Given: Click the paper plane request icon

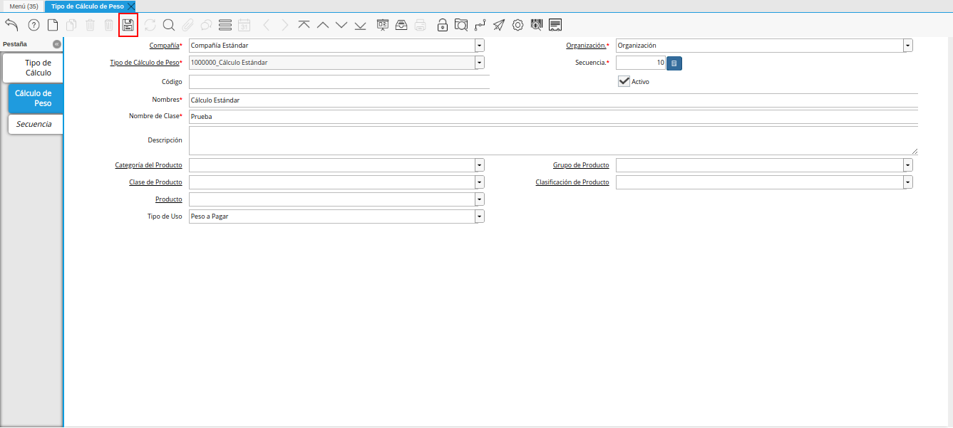Looking at the screenshot, I should coord(499,25).
